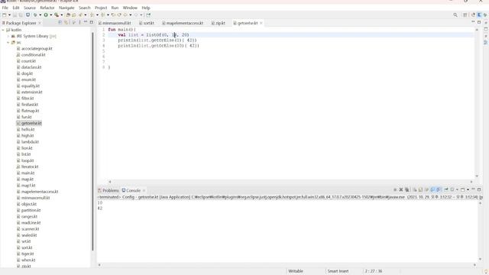Switch to the minmaxornull.kt editor tab
The width and height of the screenshot is (489, 275).
coord(115,23)
